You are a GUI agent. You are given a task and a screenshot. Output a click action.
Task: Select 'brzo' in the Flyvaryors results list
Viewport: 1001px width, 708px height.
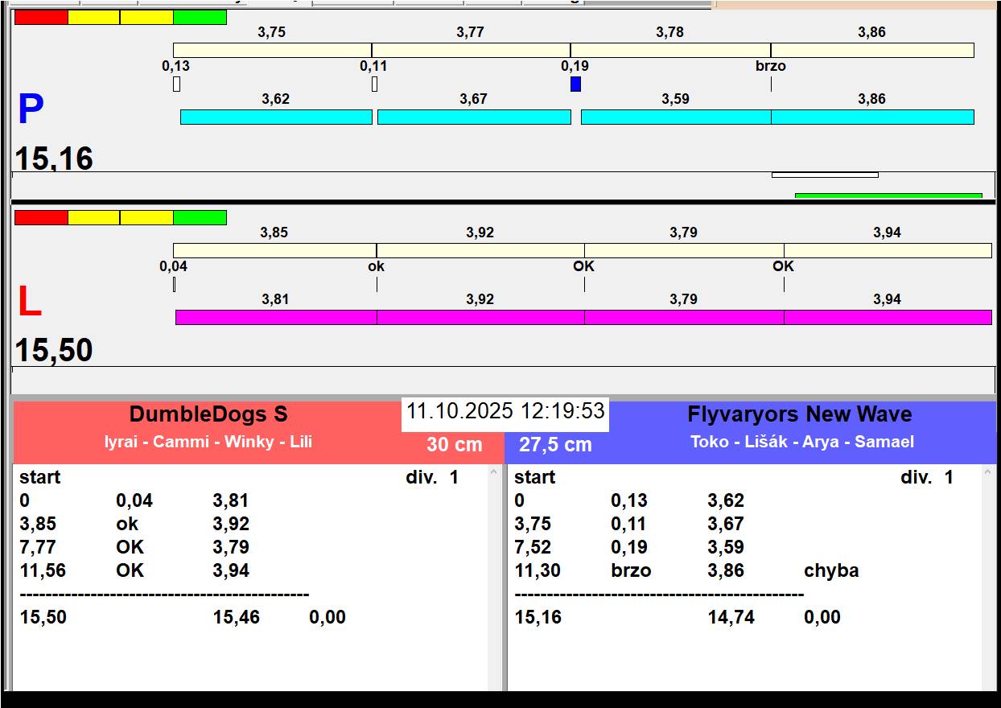(631, 570)
